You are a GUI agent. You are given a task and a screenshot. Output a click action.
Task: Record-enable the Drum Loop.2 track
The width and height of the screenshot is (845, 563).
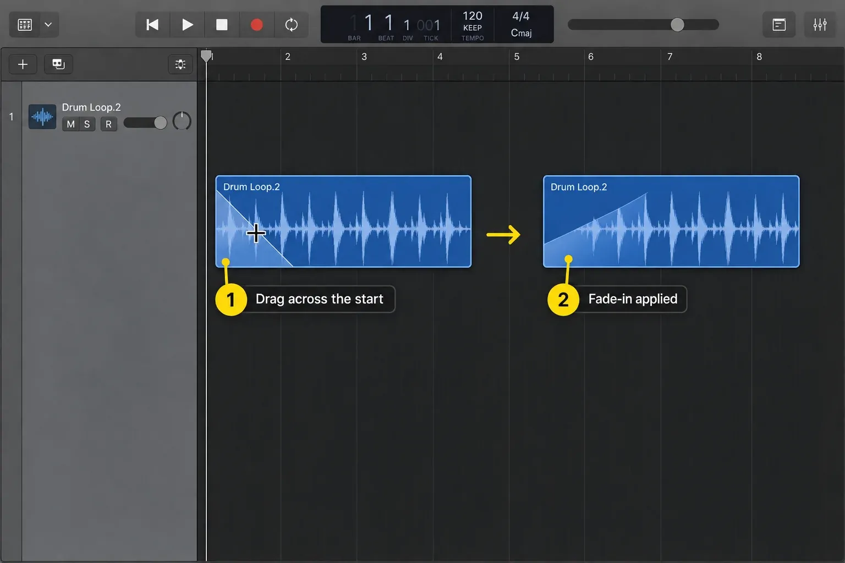(108, 124)
